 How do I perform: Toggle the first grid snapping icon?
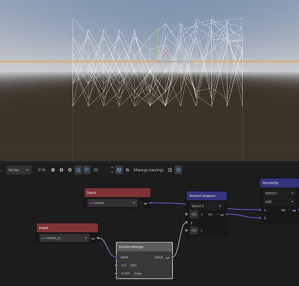click(x=78, y=170)
